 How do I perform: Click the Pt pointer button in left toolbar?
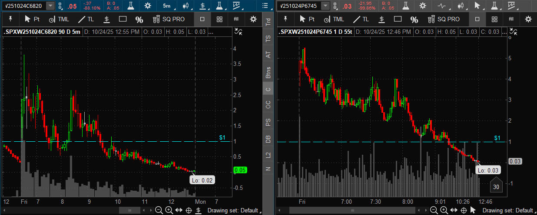click(33, 19)
